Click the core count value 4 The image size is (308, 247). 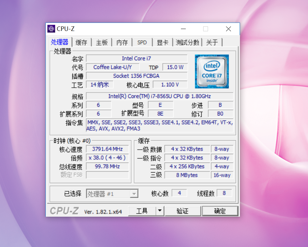click(x=179, y=193)
